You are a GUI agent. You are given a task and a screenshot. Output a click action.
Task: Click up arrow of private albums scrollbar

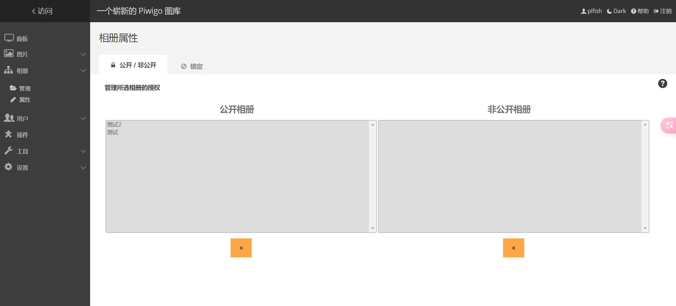[645, 125]
